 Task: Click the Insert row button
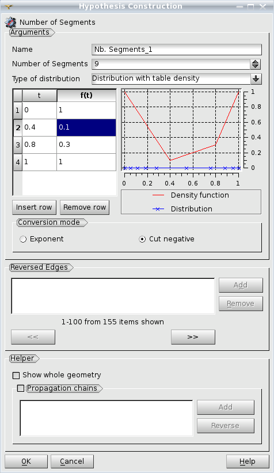coord(34,207)
